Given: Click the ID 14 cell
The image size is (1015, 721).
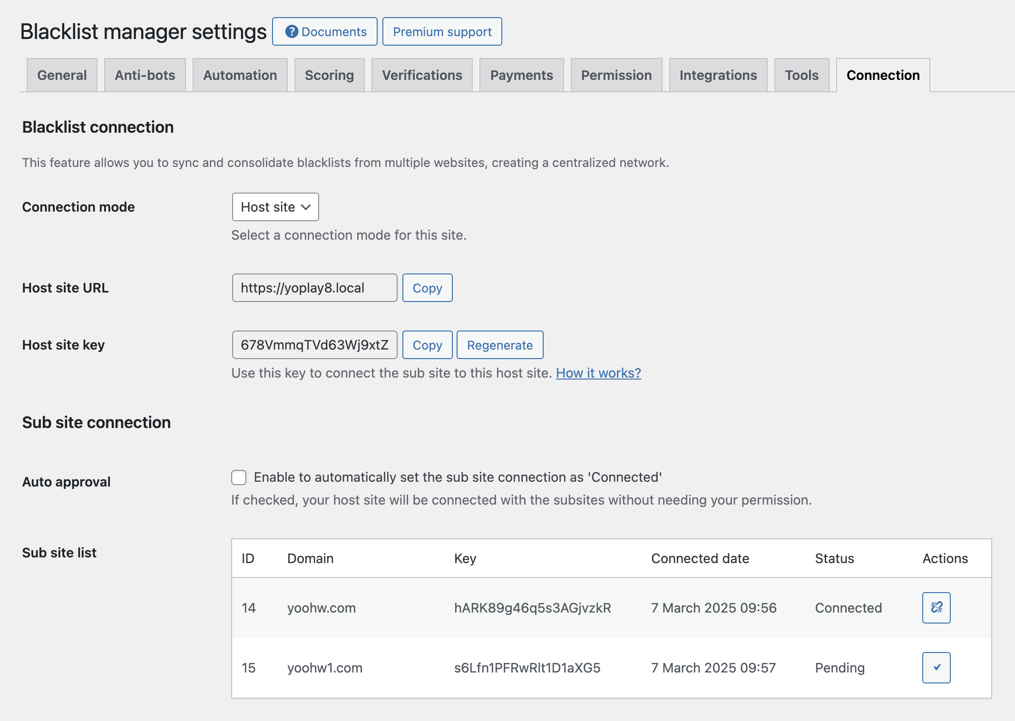Looking at the screenshot, I should click(249, 608).
